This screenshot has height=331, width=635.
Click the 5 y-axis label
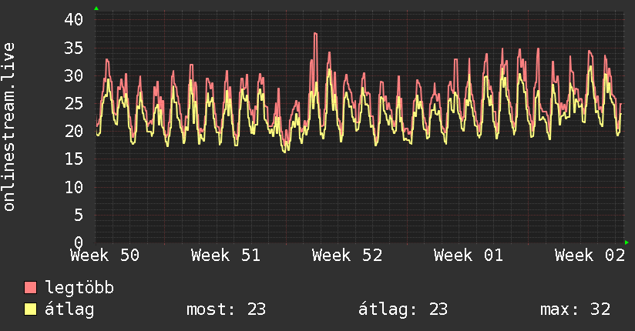pyautogui.click(x=79, y=215)
